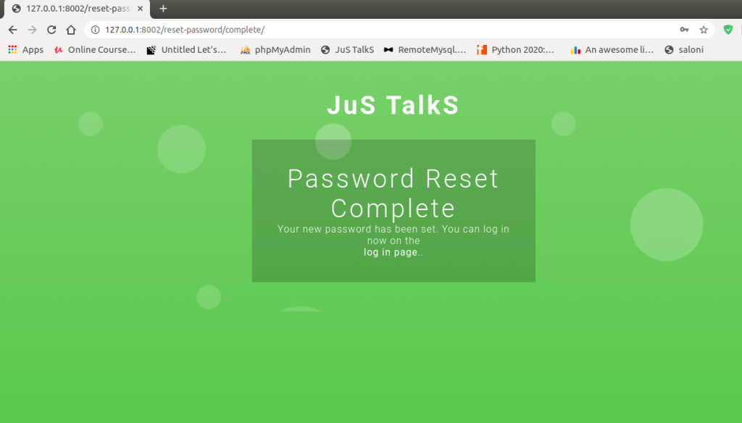Image resolution: width=742 pixels, height=423 pixels.
Task: Bookmark this page using the star
Action: pos(704,30)
